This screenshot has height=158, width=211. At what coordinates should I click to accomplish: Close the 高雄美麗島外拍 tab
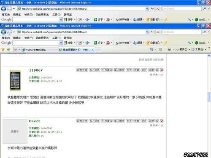[x=92, y=50]
